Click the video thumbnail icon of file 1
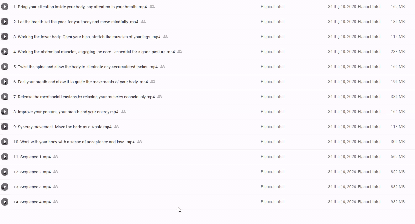The width and height of the screenshot is (415, 224). coord(5,7)
